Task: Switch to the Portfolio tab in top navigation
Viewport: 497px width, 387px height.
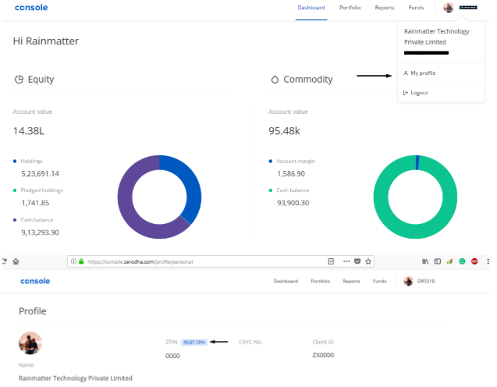Action: (x=350, y=8)
